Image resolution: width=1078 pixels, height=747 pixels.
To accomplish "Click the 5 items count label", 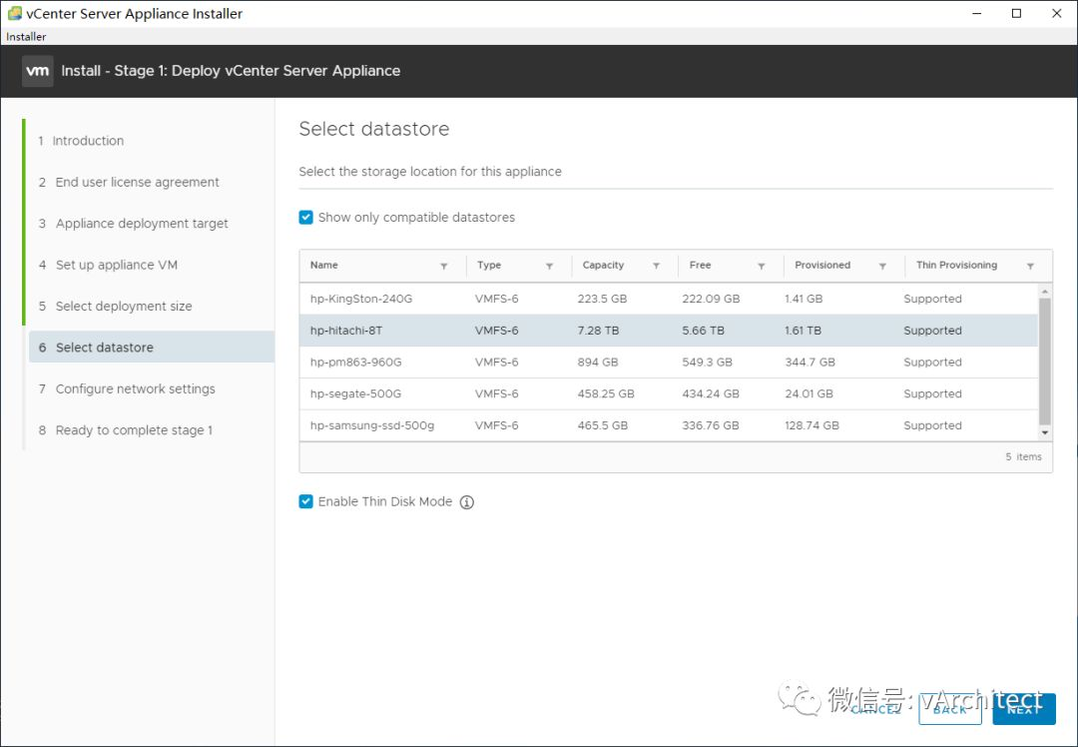I will (x=1024, y=456).
